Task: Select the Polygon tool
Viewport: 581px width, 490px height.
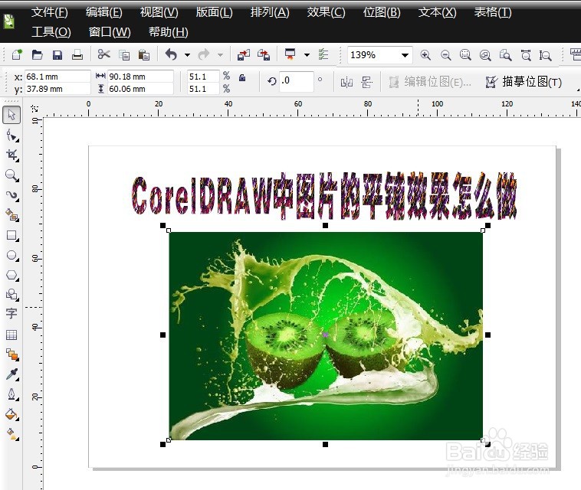Action: click(12, 276)
